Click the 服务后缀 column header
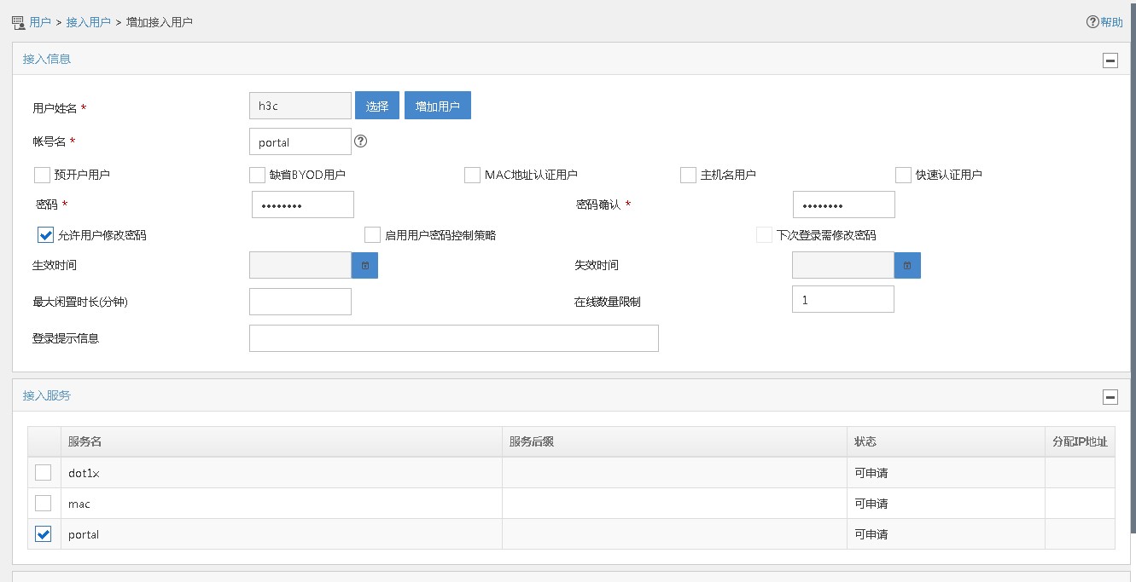The width and height of the screenshot is (1136, 582). [675, 441]
